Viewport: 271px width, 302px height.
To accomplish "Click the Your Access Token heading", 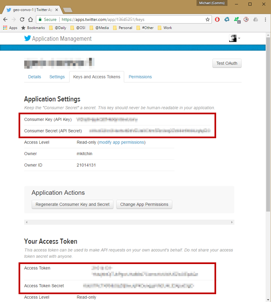I will (x=51, y=241).
